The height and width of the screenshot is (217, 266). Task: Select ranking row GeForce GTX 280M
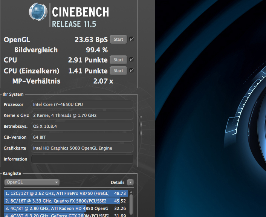66,215
